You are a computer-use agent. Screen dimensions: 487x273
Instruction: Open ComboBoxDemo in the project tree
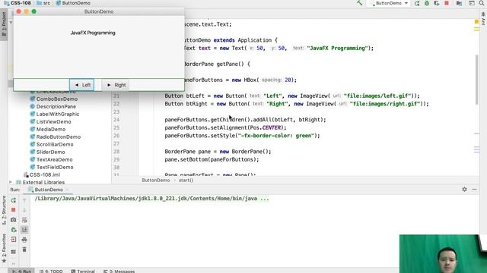coord(57,99)
